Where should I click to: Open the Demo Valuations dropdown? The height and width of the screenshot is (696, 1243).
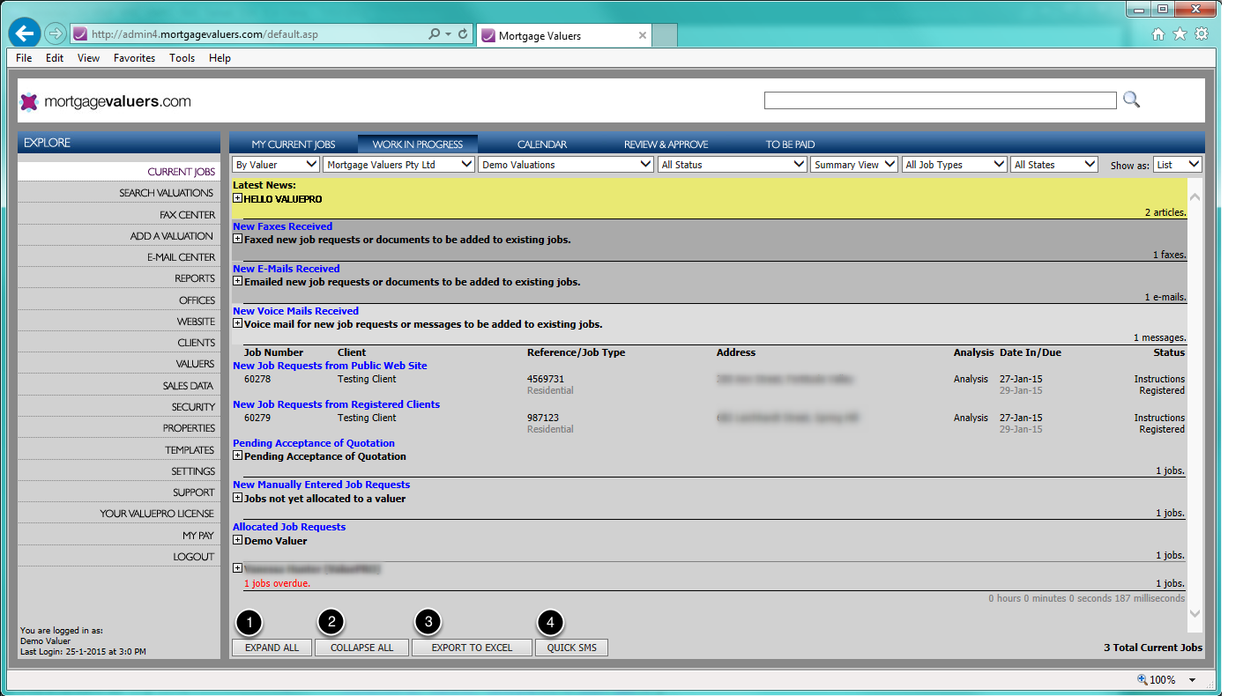(x=567, y=165)
